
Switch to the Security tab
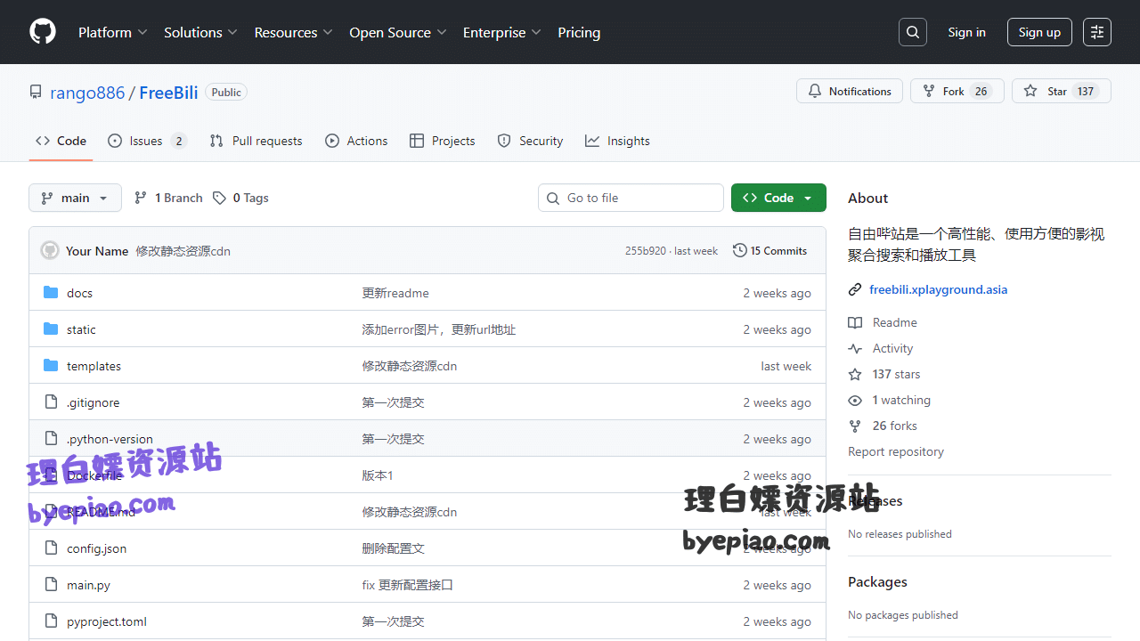tap(530, 141)
